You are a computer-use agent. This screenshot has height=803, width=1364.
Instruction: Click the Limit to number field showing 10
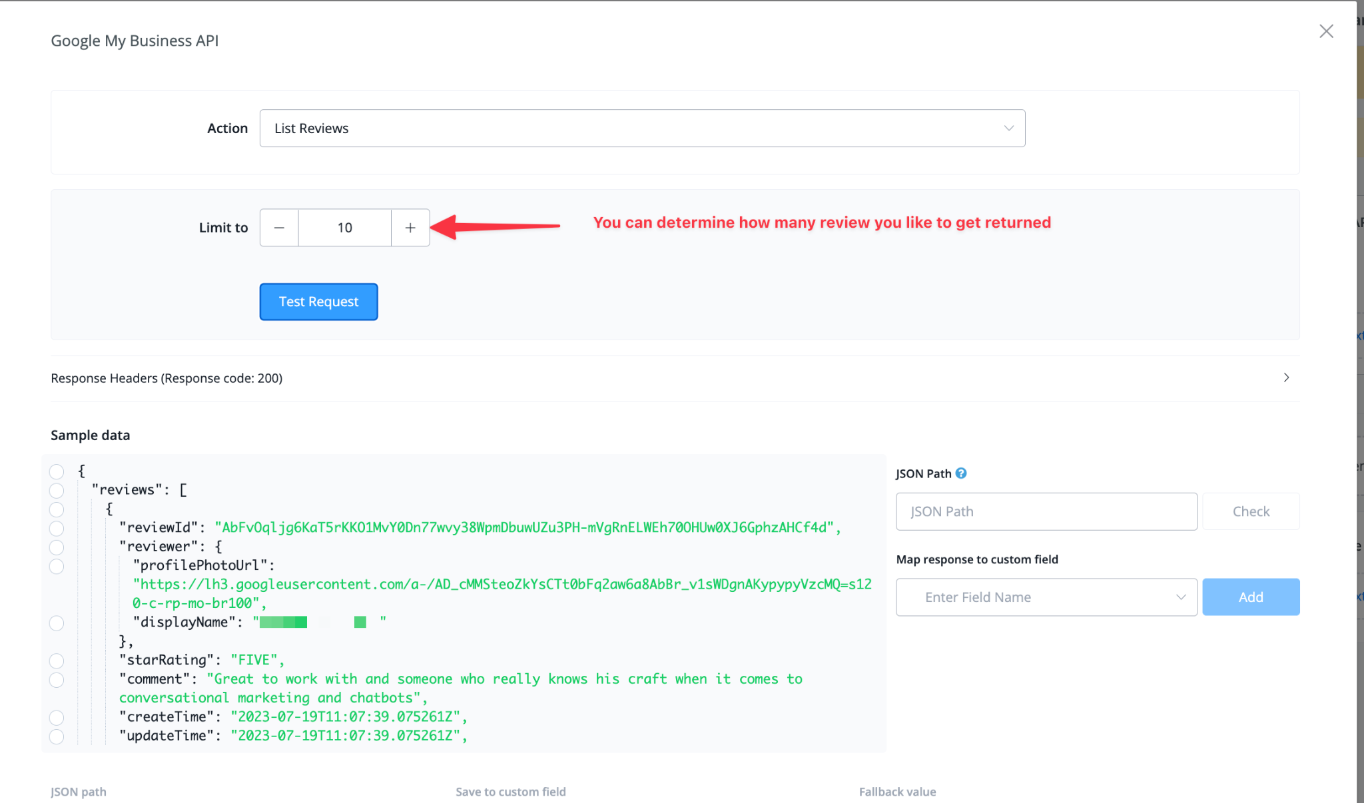pos(345,228)
